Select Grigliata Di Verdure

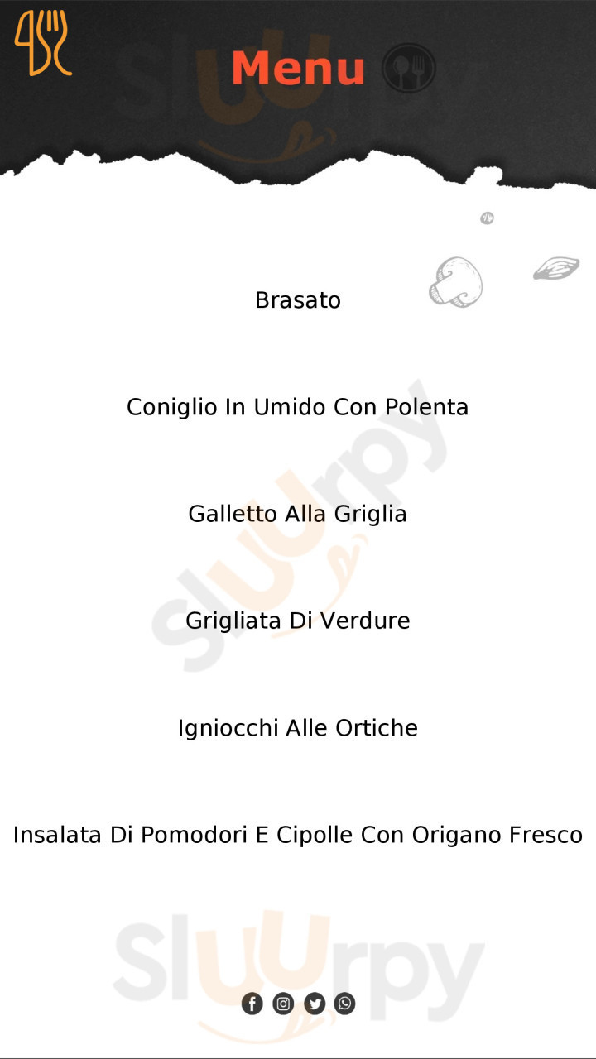298,621
